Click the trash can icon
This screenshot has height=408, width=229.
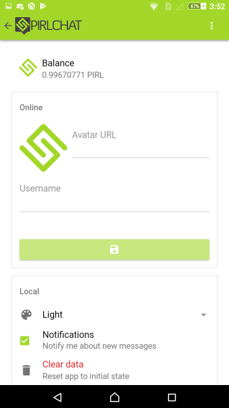[x=26, y=370]
